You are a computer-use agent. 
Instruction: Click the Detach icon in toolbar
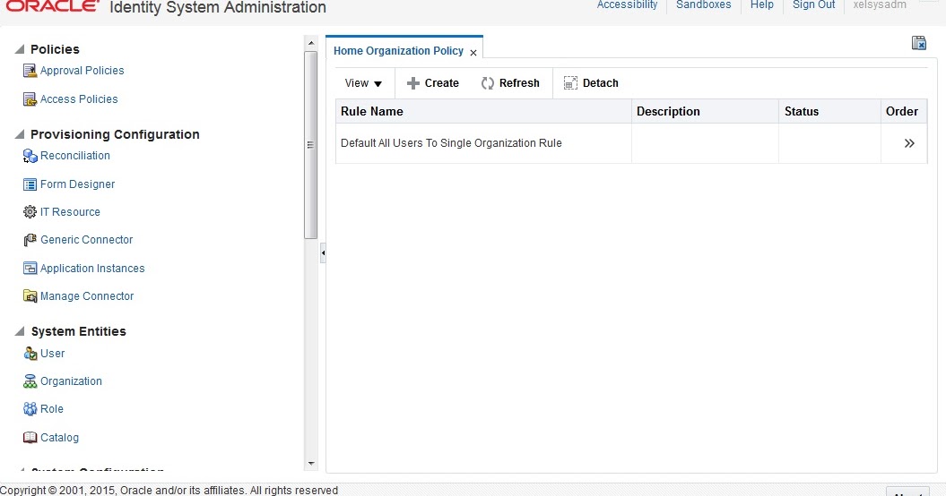coord(570,83)
